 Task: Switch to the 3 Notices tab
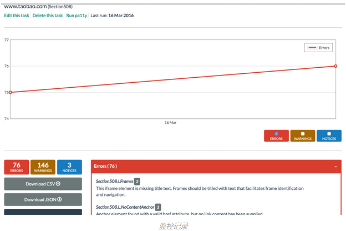tap(69, 167)
